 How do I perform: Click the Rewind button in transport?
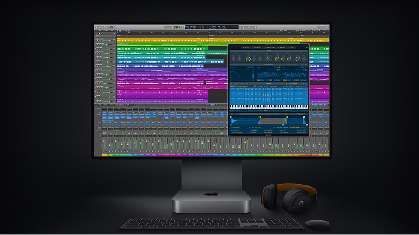166,27
